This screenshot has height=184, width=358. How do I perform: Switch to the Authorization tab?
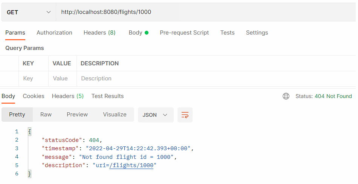click(x=54, y=33)
